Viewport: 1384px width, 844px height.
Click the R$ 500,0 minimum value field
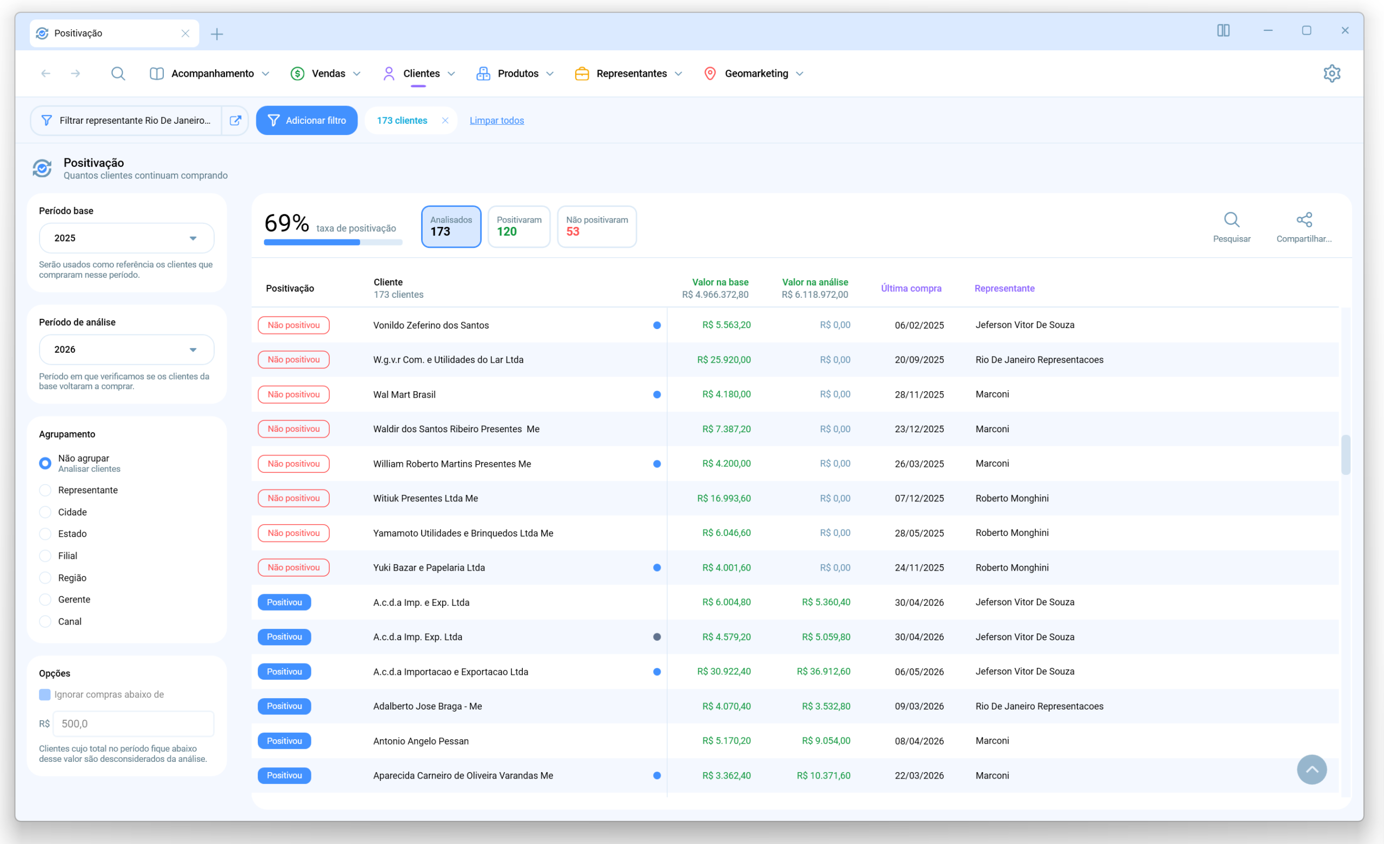point(133,724)
